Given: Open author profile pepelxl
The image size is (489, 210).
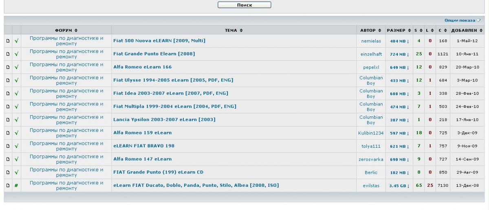Looking at the screenshot, I should (x=371, y=67).
